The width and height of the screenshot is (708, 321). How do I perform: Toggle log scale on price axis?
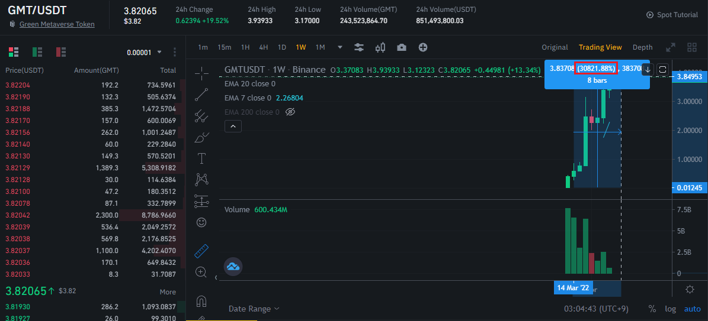click(x=671, y=309)
